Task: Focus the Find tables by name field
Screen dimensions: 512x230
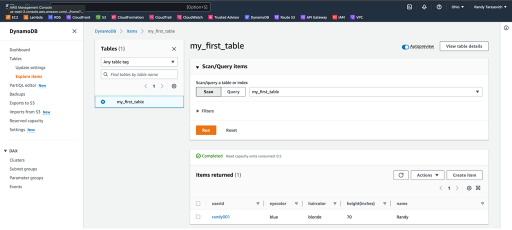Action: point(139,74)
